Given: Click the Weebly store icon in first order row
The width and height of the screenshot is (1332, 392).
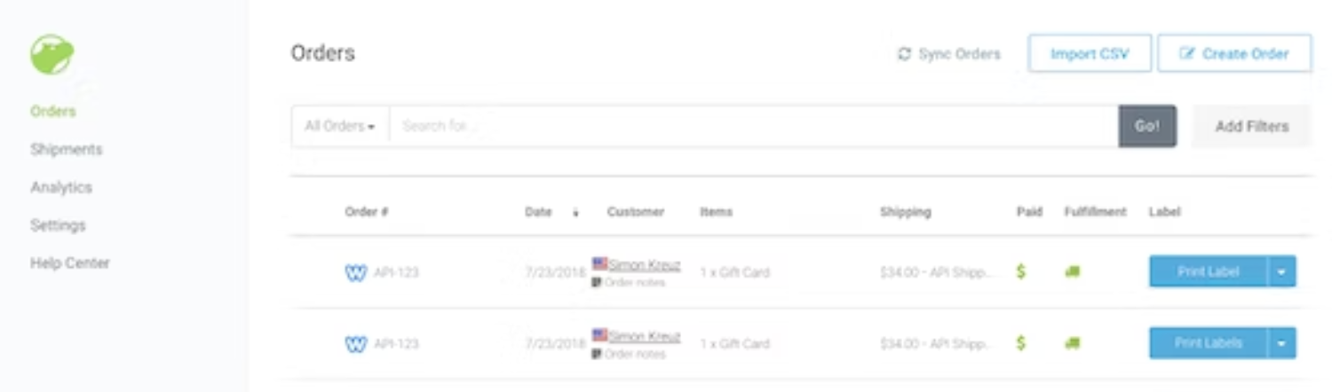Looking at the screenshot, I should 355,273.
